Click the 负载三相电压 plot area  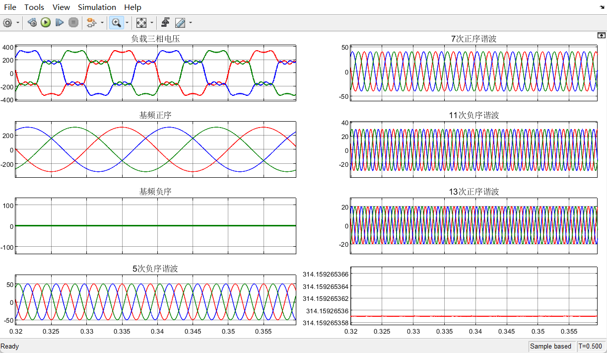(156, 72)
